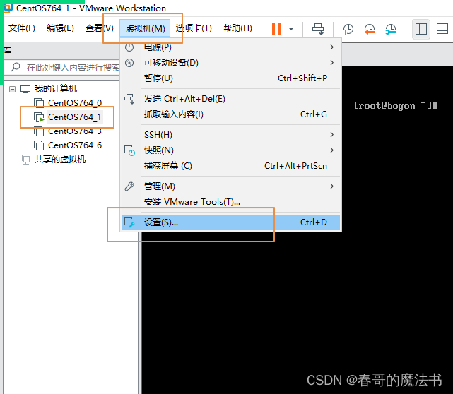
Task: Expand the 电源(P) submenu
Action: tap(230, 47)
